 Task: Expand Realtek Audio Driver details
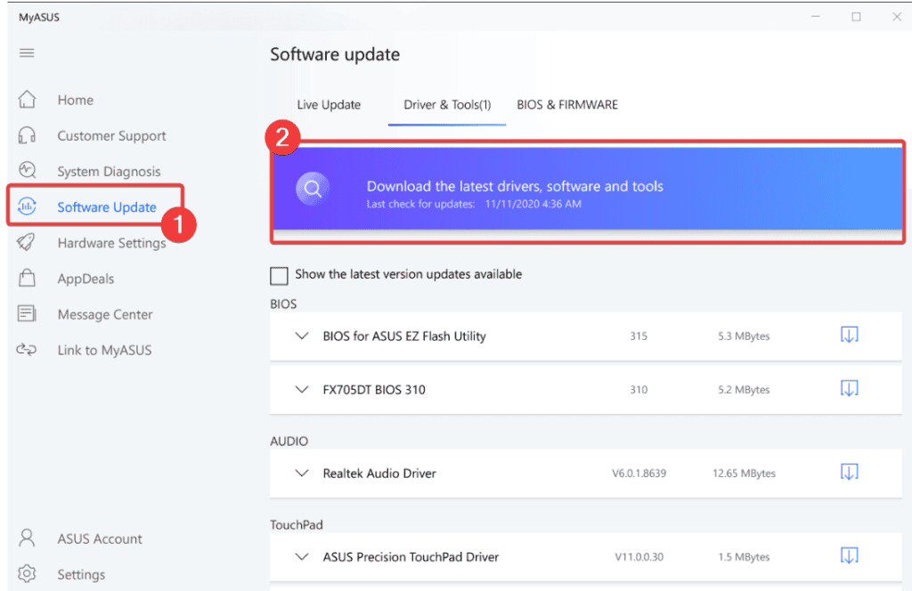pos(301,474)
